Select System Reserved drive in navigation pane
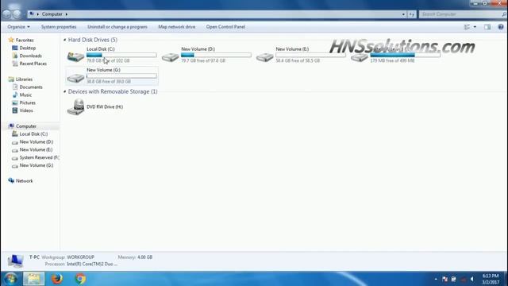This screenshot has width=508, height=286. click(x=39, y=157)
